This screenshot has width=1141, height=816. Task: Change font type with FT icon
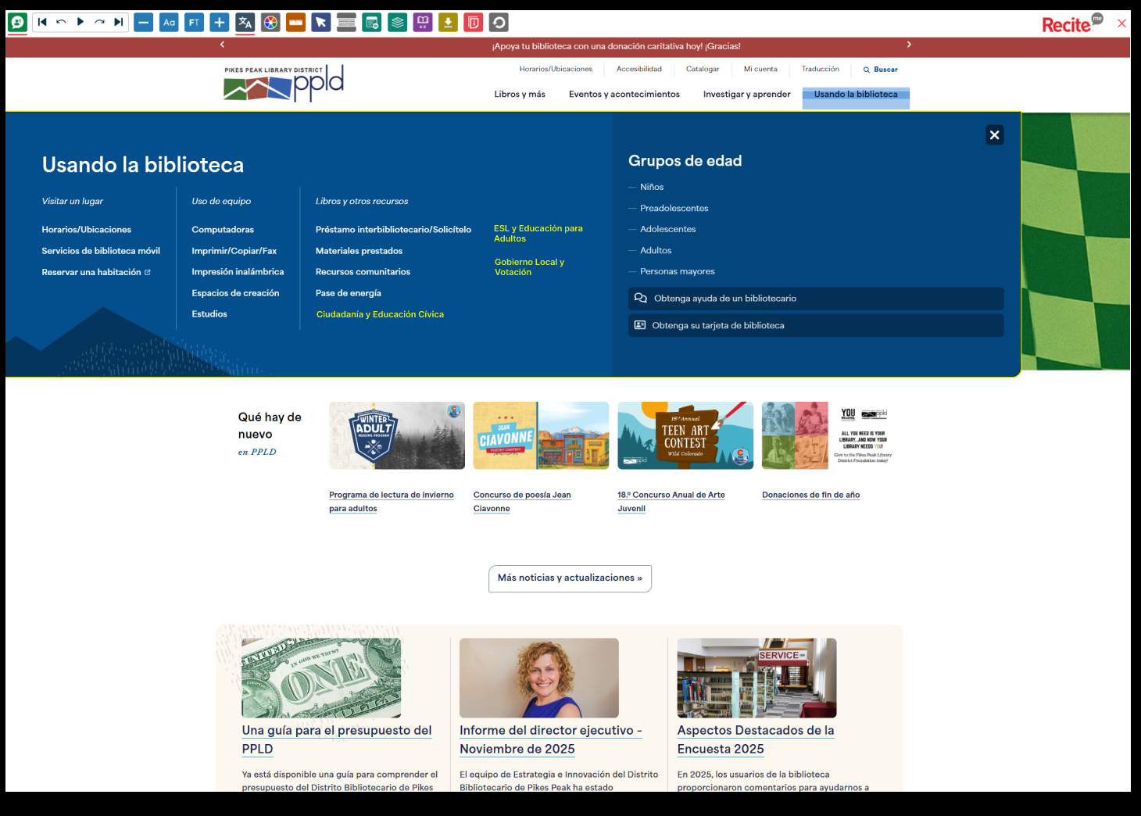point(194,23)
